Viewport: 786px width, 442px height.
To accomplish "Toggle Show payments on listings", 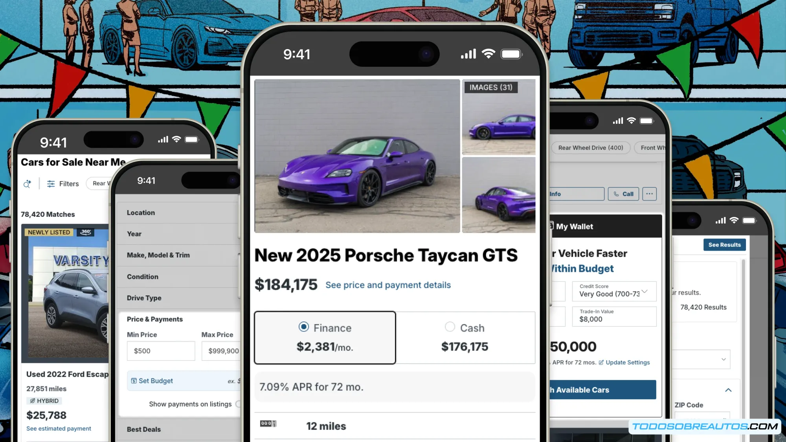I will [x=238, y=404].
